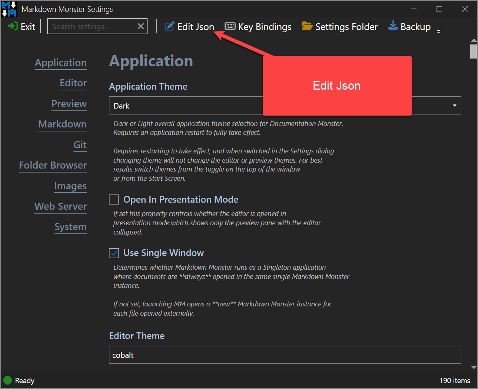Go to Web Server settings
The width and height of the screenshot is (478, 389).
[x=60, y=206]
